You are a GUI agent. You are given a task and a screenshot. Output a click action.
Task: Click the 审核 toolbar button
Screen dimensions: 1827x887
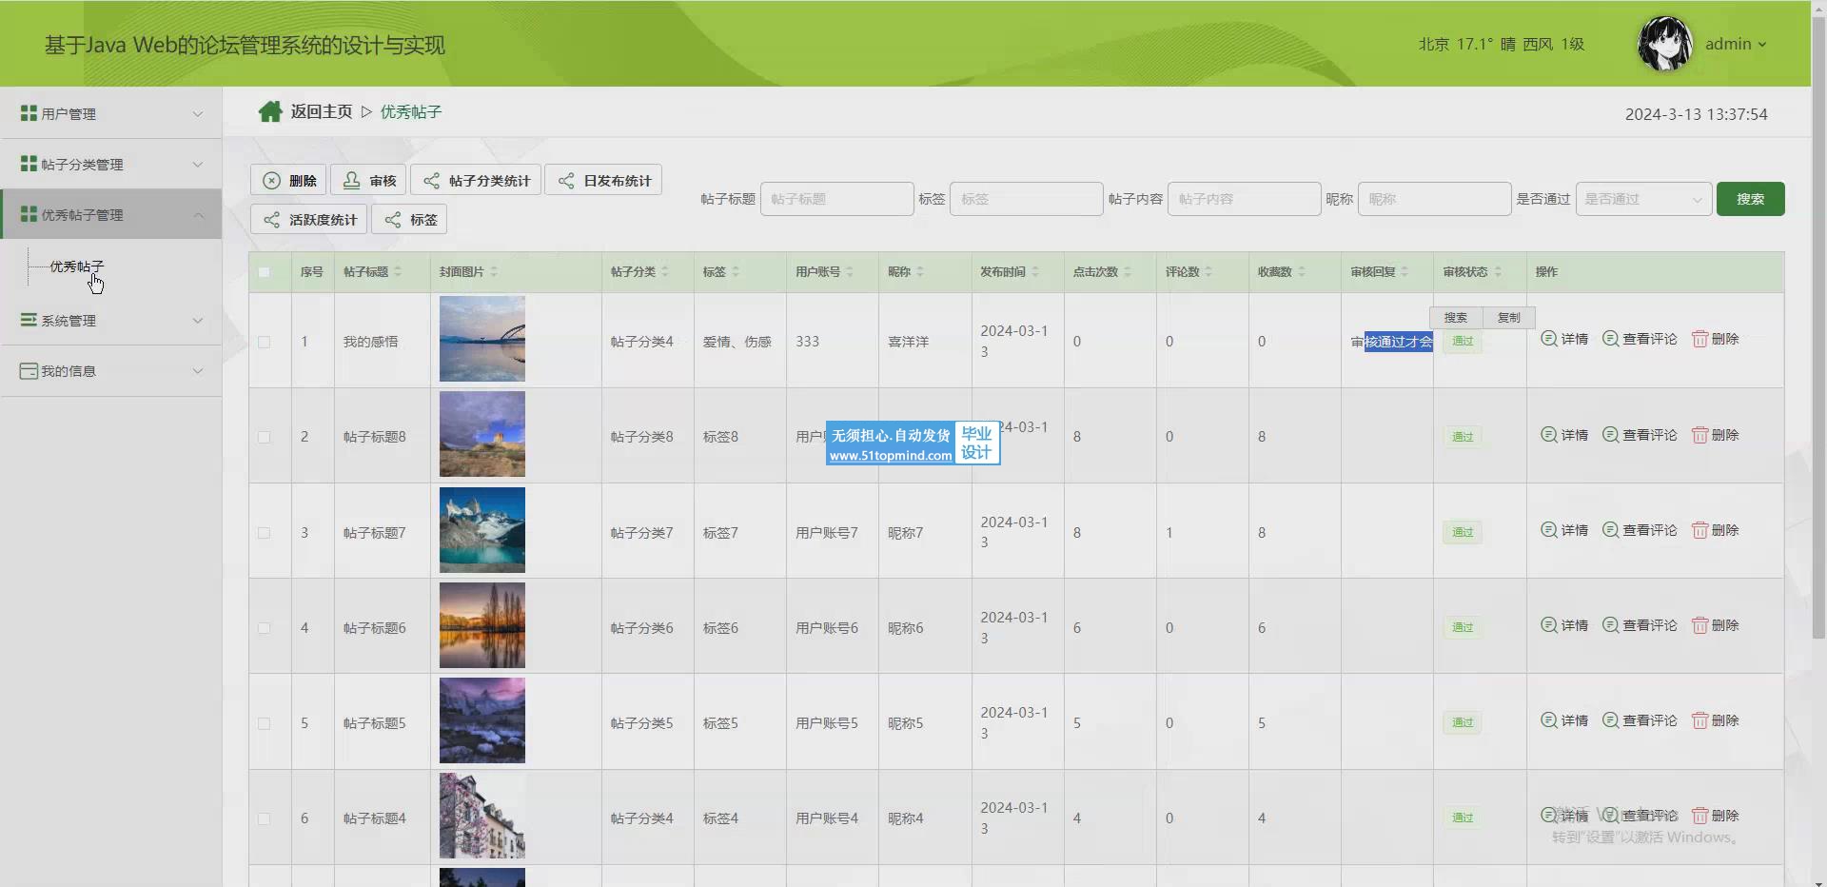coord(368,180)
